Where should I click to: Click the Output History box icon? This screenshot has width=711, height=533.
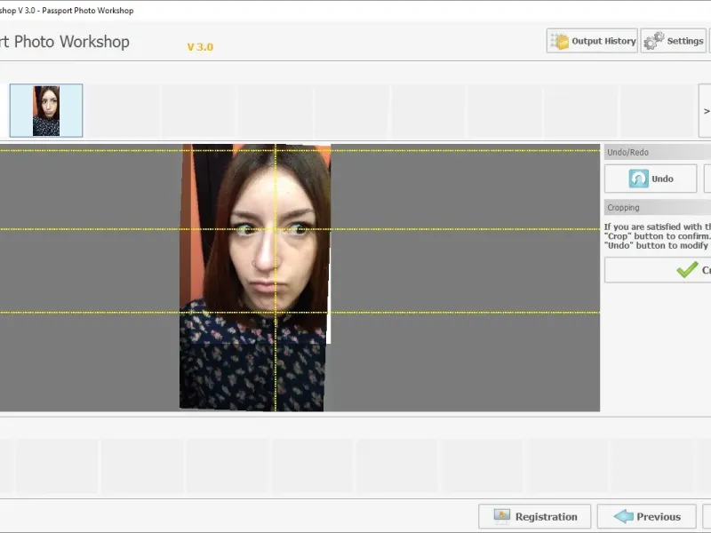click(560, 41)
